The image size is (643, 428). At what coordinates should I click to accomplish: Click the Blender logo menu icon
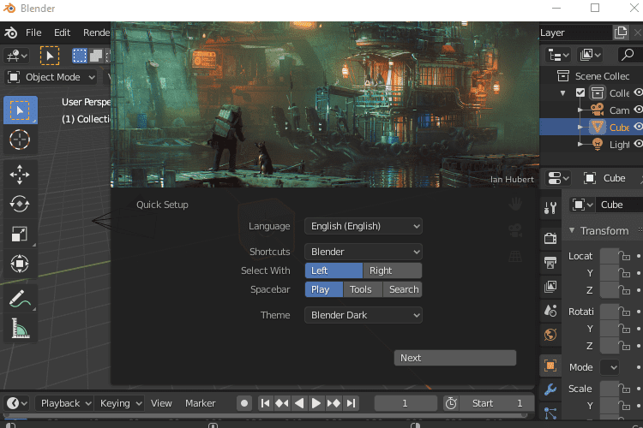(x=10, y=33)
